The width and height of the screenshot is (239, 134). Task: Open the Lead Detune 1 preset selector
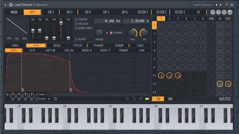coord(203,5)
